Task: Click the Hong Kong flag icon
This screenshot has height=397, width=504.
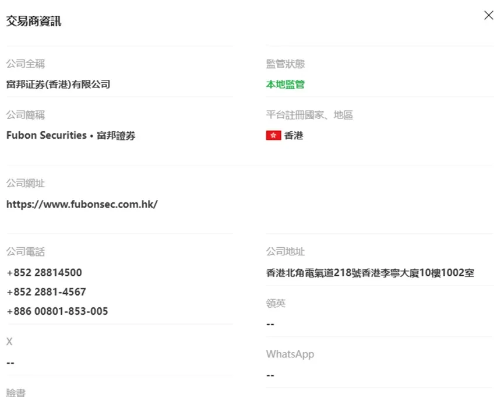Action: pyautogui.click(x=273, y=135)
